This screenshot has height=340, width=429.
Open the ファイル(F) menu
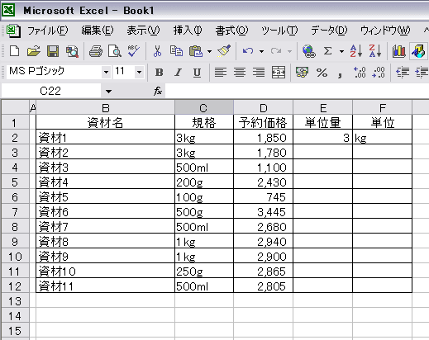point(48,31)
